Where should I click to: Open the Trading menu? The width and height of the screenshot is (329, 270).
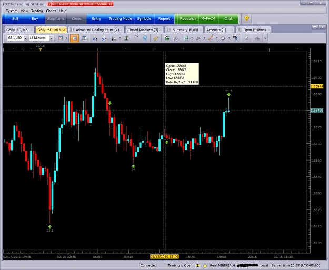(x=37, y=11)
